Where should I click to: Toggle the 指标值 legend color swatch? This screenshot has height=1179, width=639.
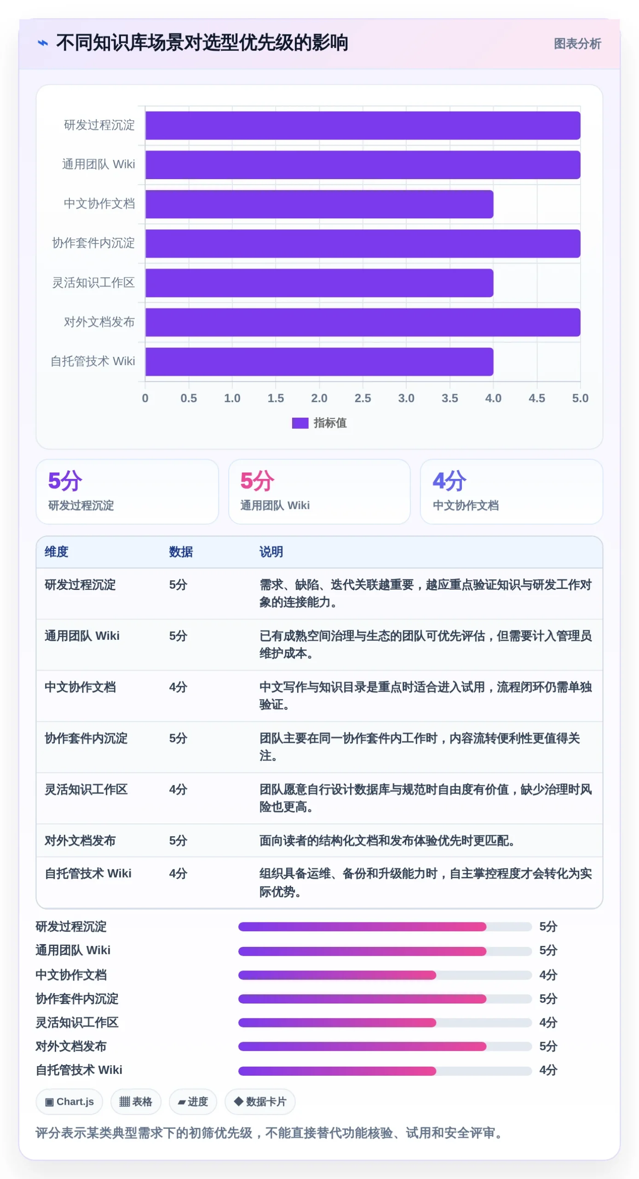(x=300, y=423)
